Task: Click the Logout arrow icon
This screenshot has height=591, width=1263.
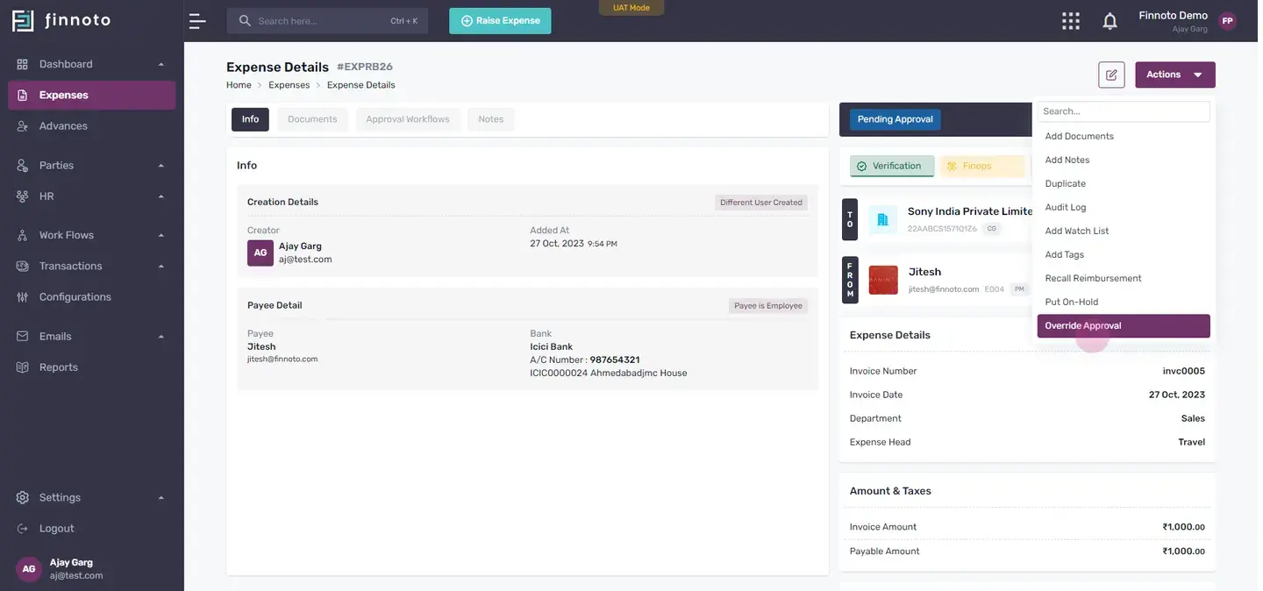Action: click(x=23, y=529)
